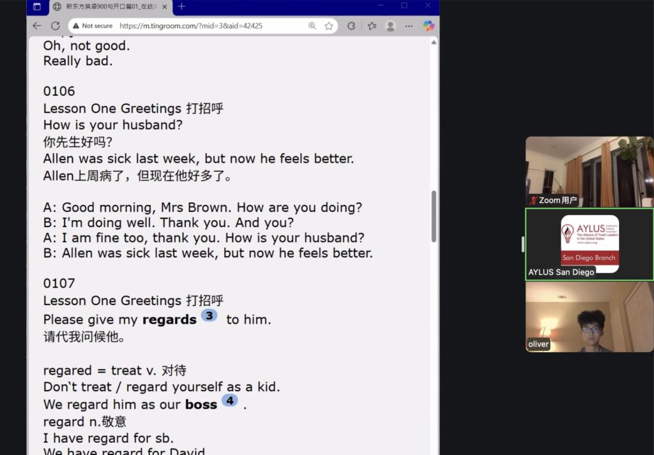Open the browser settings and more menu

pos(409,26)
